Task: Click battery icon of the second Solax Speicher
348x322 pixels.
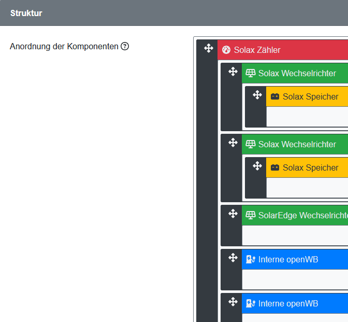Action: pyautogui.click(x=275, y=167)
